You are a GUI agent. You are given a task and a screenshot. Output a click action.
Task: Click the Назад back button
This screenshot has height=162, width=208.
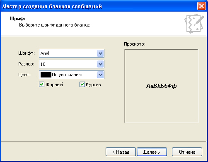[x=121, y=152]
